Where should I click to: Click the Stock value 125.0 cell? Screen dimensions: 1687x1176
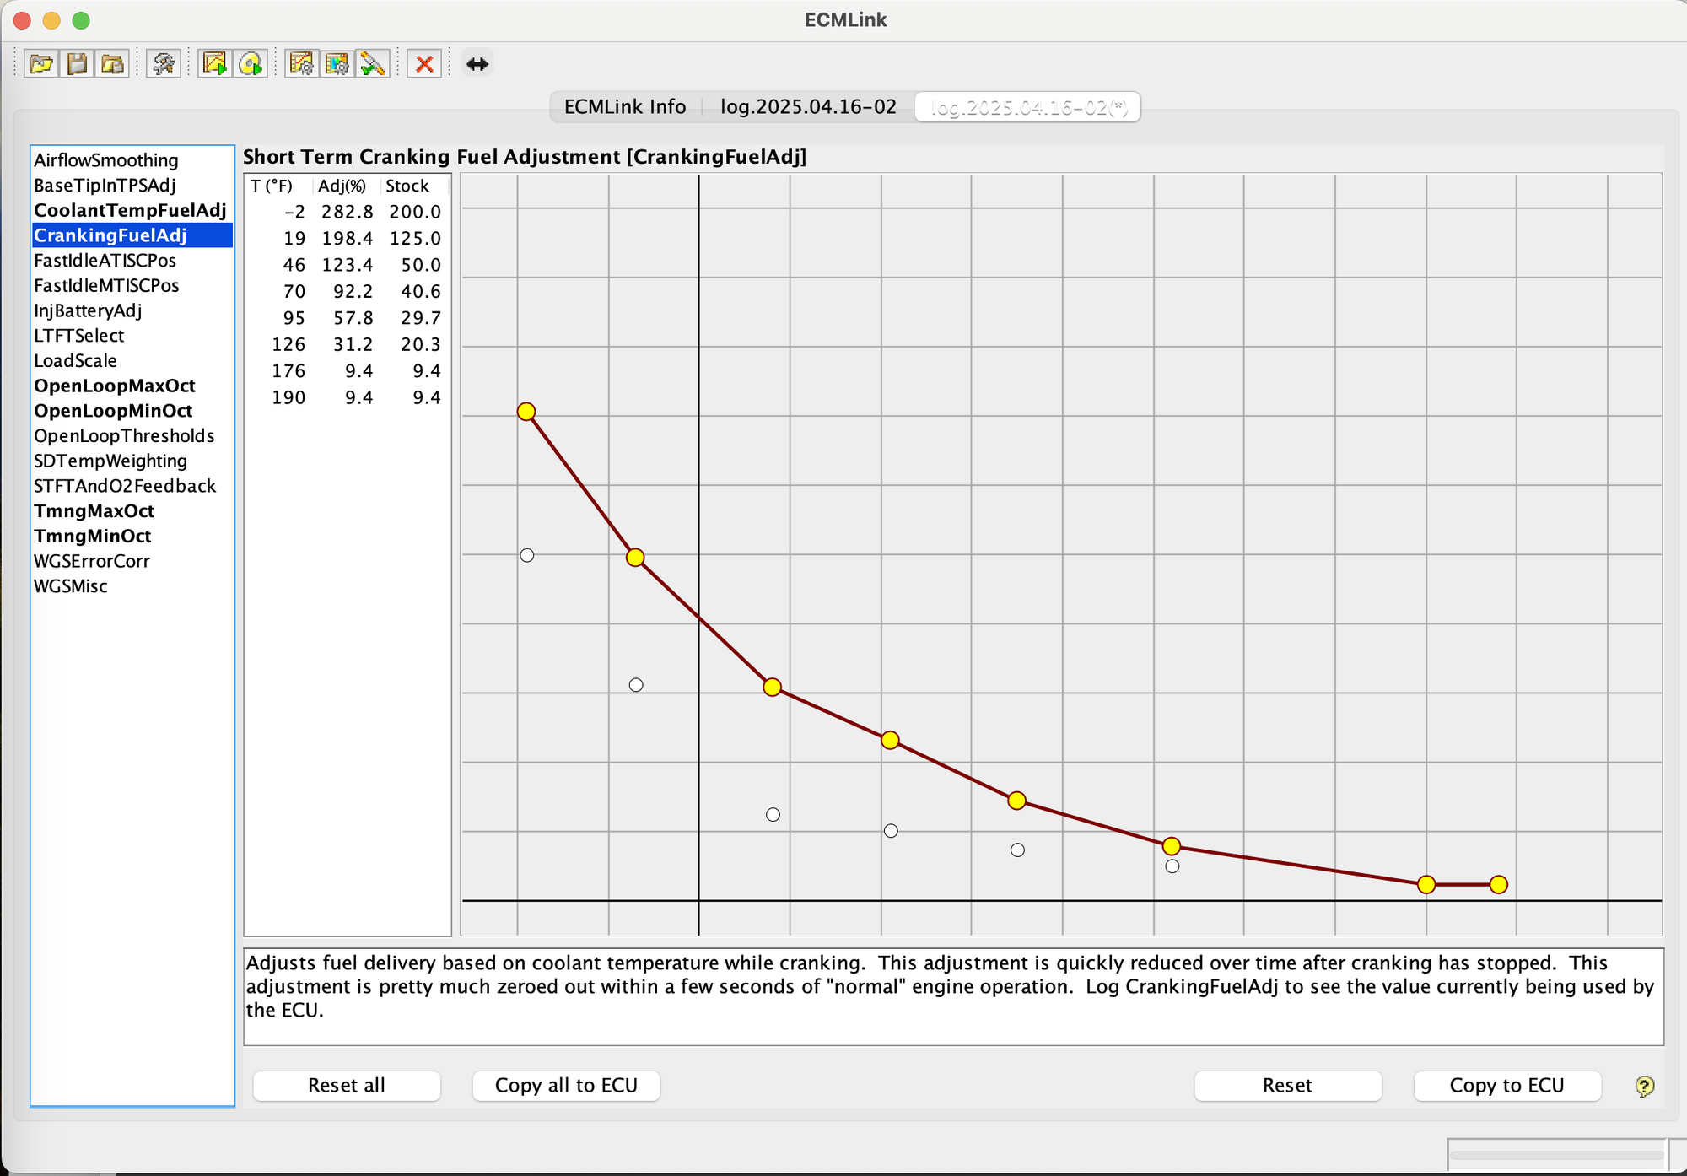[x=414, y=239]
